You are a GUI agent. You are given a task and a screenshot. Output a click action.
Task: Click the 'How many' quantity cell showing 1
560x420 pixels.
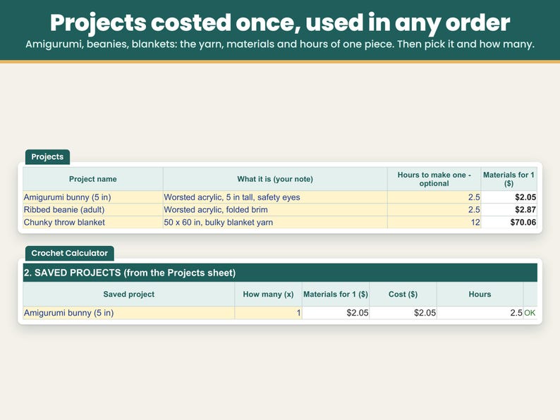click(x=268, y=313)
